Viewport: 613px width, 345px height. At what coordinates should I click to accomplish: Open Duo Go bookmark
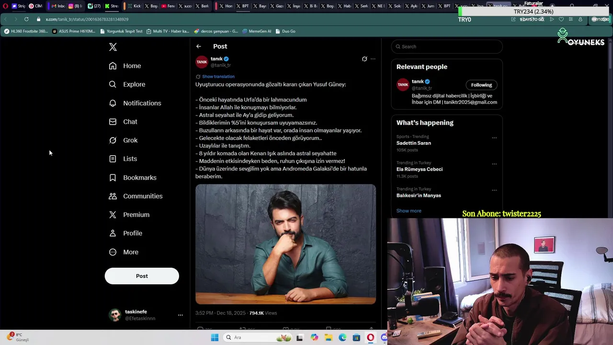click(285, 31)
